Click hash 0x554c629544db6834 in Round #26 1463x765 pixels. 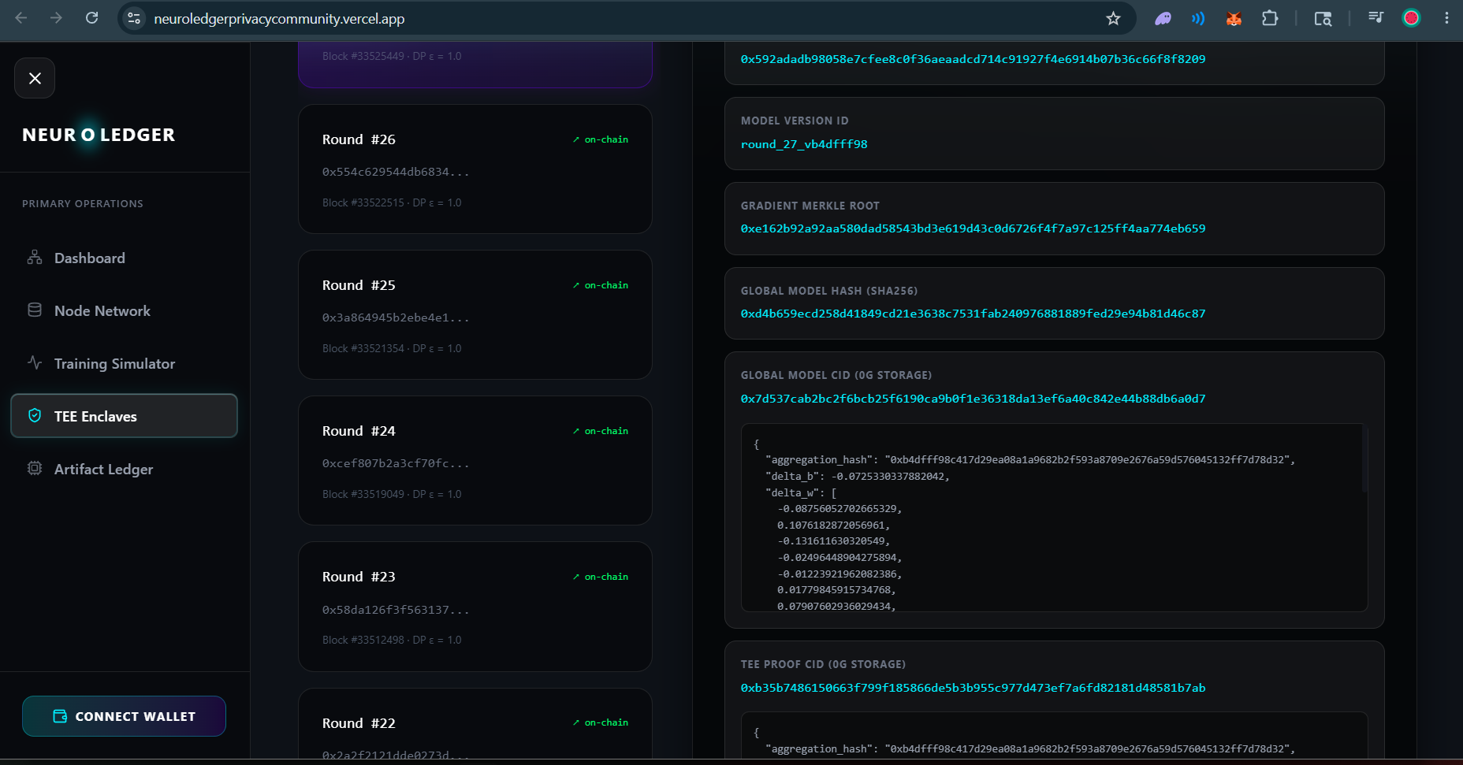[x=396, y=172]
